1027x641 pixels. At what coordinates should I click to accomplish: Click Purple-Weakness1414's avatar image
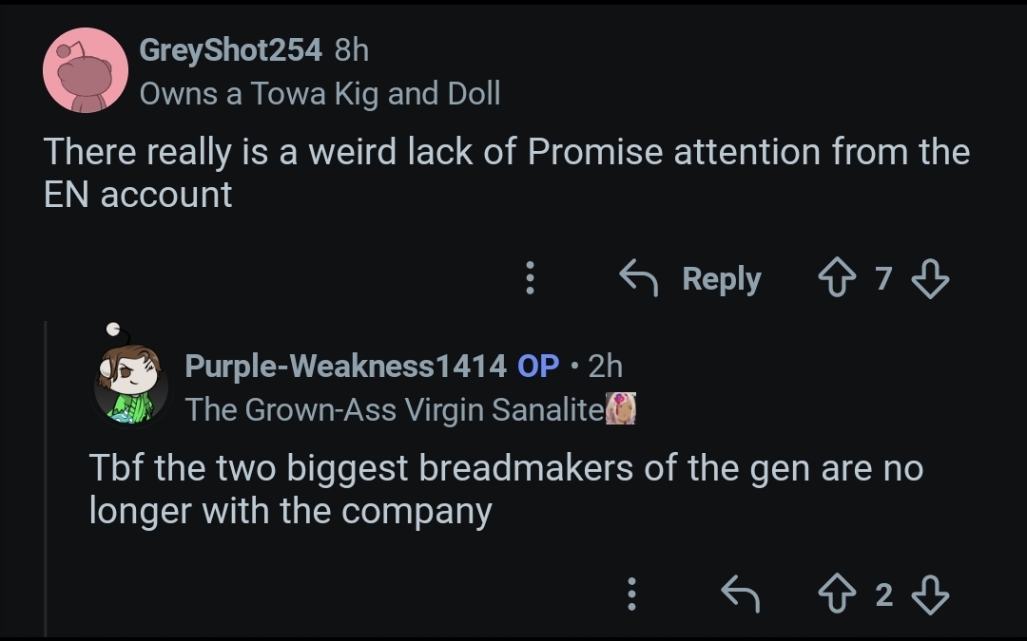click(x=130, y=376)
